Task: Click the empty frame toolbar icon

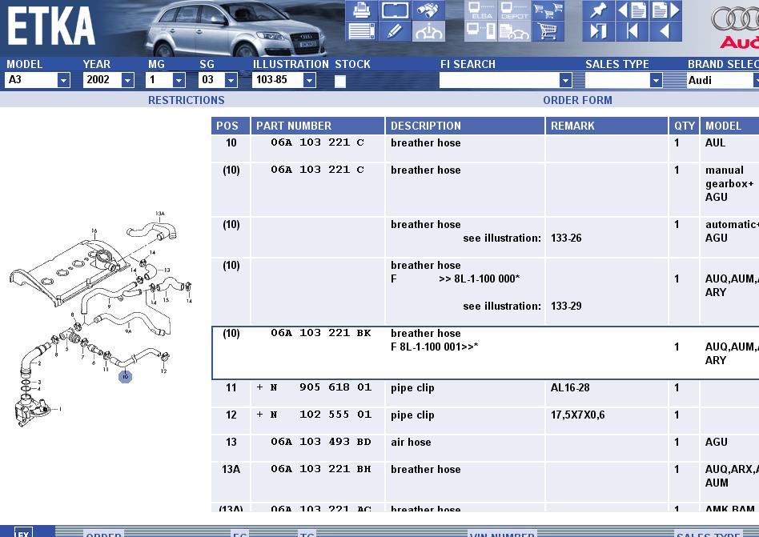Action: click(395, 10)
